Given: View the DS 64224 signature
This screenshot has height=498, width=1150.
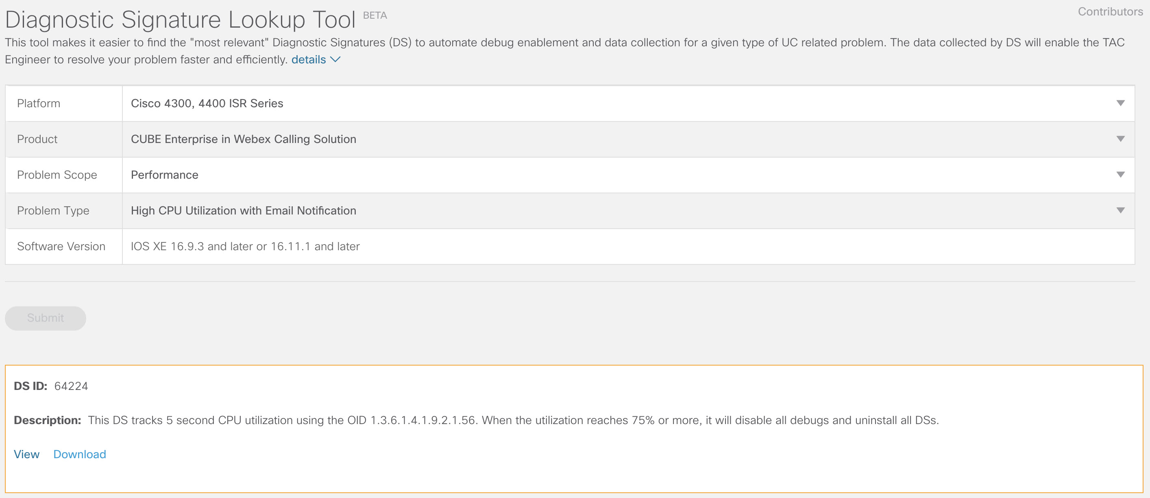Looking at the screenshot, I should [26, 454].
